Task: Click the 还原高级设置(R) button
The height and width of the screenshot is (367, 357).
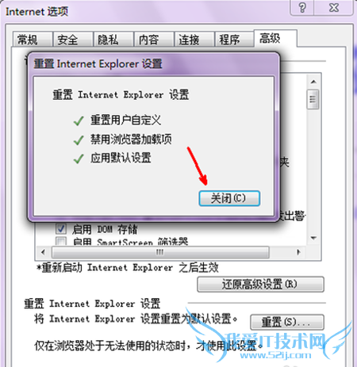Action: coord(260,285)
